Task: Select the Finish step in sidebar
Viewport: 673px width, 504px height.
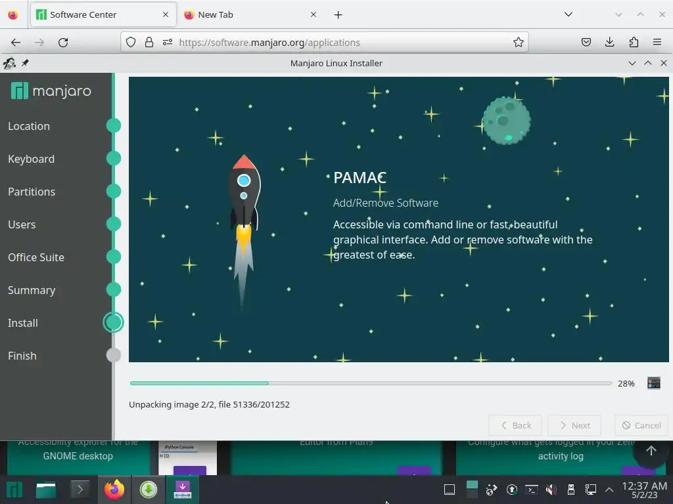Action: coord(22,356)
